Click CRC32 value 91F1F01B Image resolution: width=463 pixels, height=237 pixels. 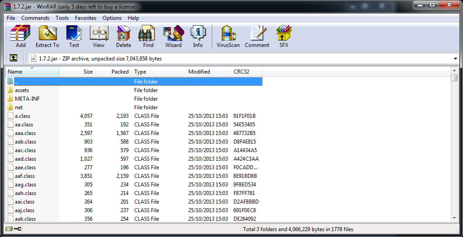(244, 116)
